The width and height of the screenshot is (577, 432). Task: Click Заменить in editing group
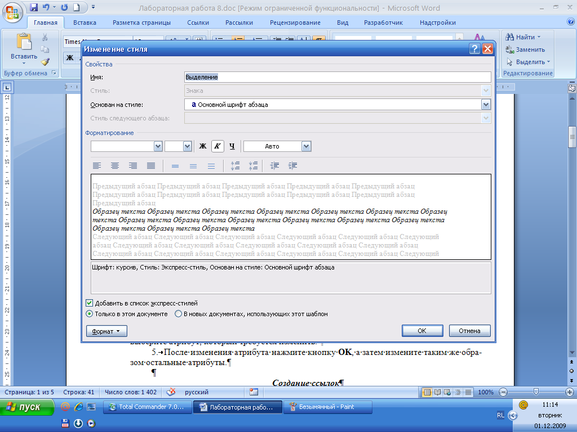[x=525, y=49]
